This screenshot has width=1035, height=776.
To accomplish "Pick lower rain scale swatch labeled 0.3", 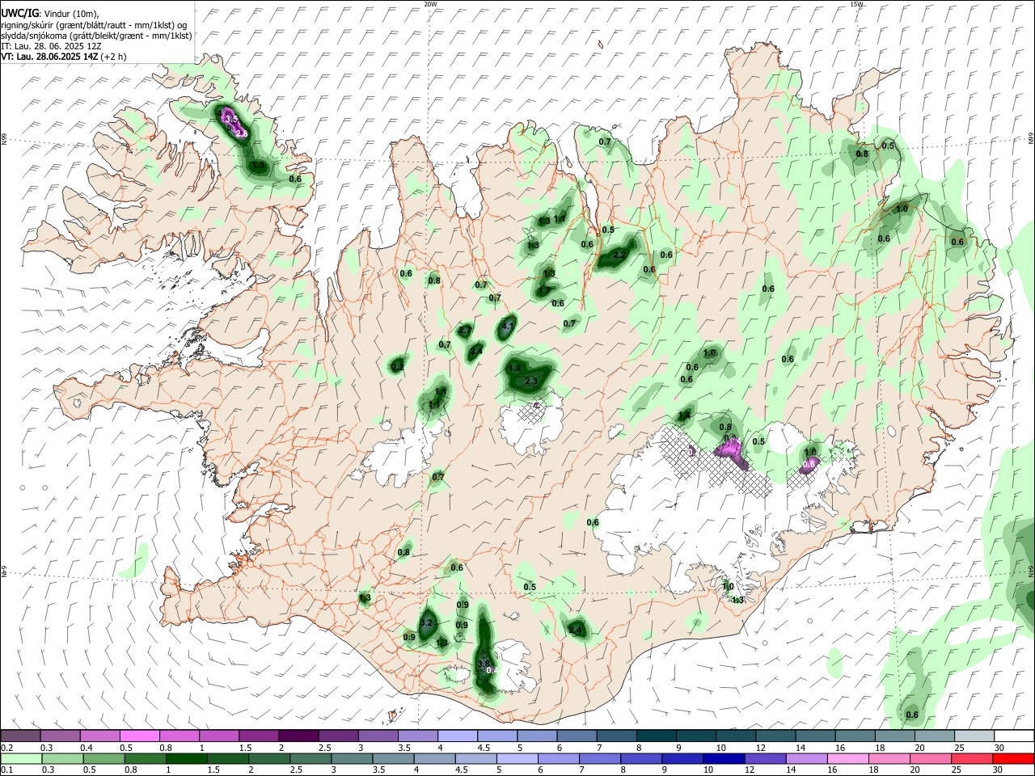I will click(x=62, y=758).
